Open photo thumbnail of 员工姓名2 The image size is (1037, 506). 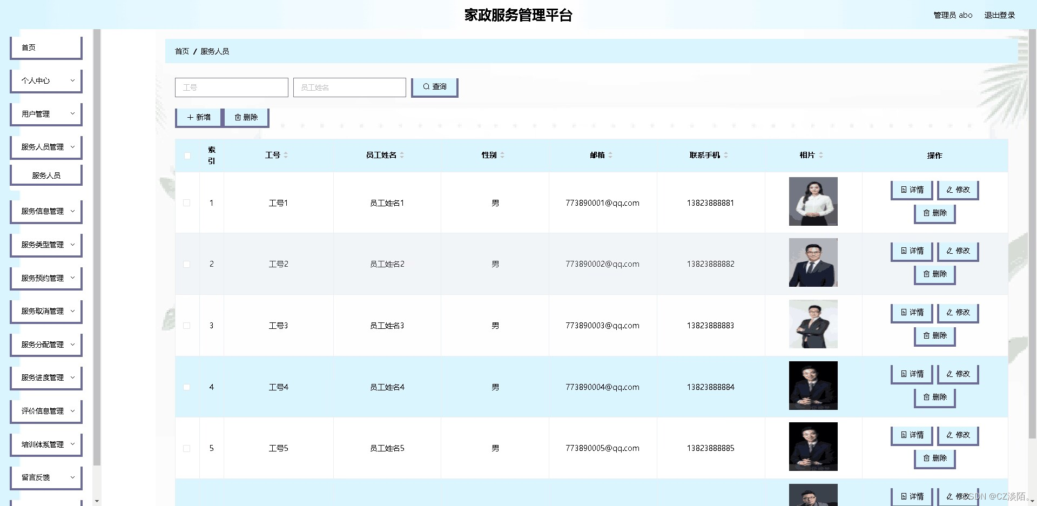click(x=813, y=262)
